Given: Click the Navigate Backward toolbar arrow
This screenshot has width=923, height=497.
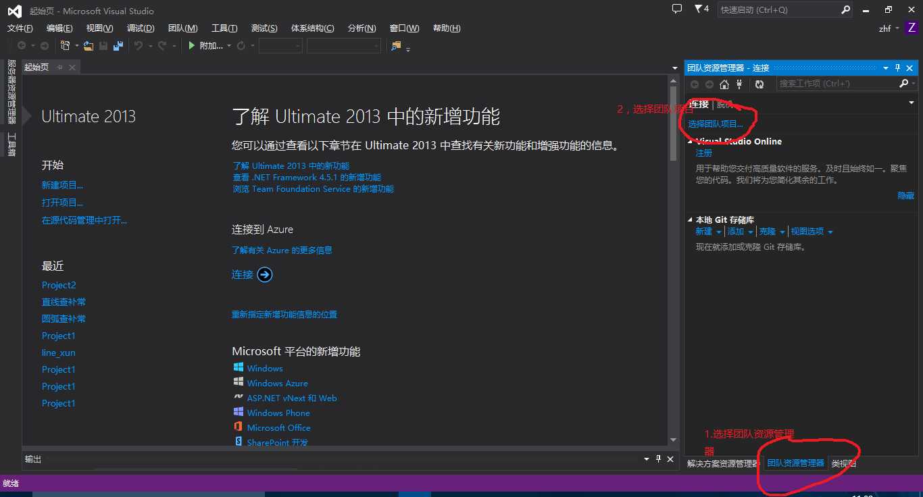Looking at the screenshot, I should tap(22, 46).
